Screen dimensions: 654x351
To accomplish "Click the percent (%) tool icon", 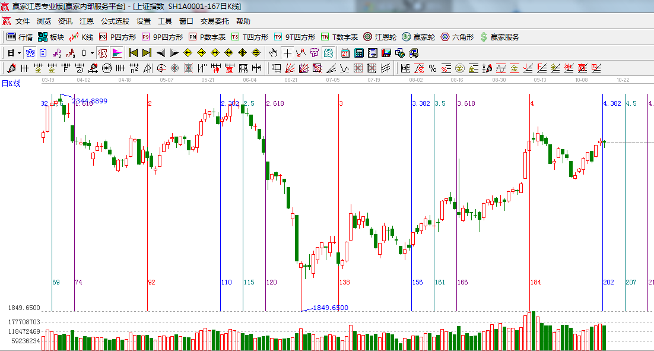I will 433,68.
